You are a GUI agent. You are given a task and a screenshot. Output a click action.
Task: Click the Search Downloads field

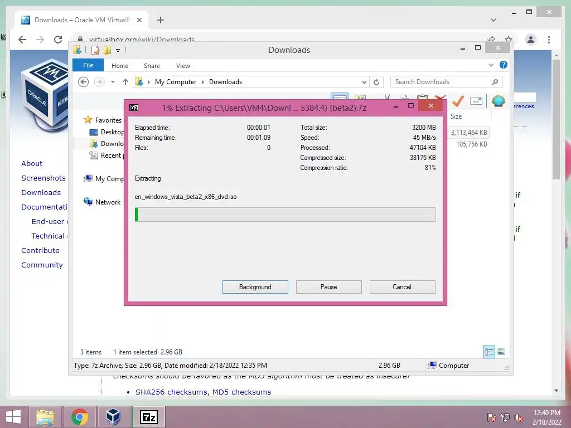[447, 82]
